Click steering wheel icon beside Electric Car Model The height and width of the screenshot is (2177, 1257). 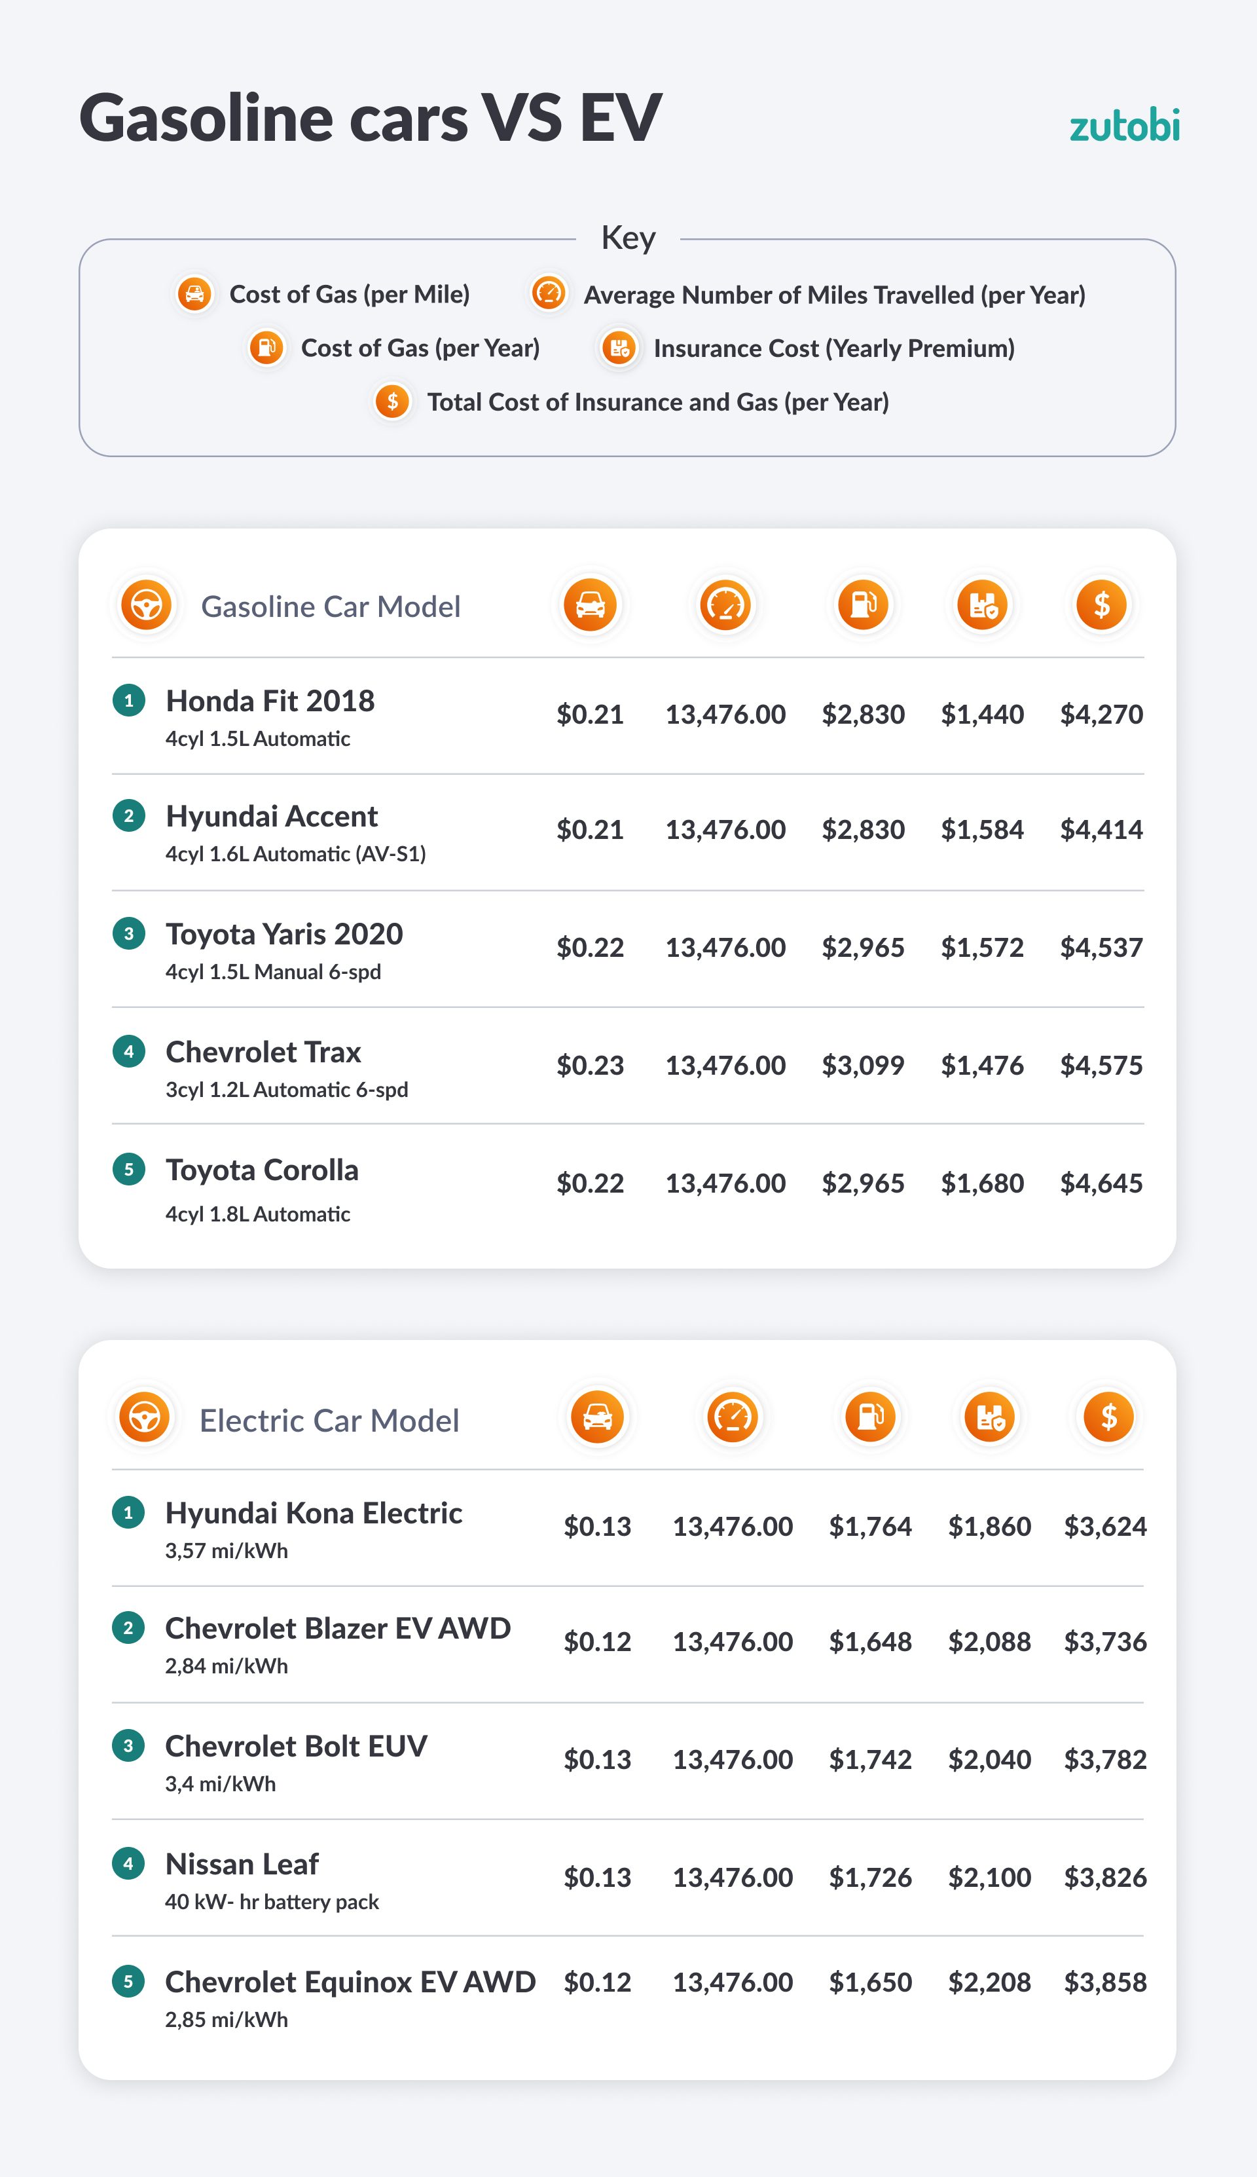[x=145, y=1417]
